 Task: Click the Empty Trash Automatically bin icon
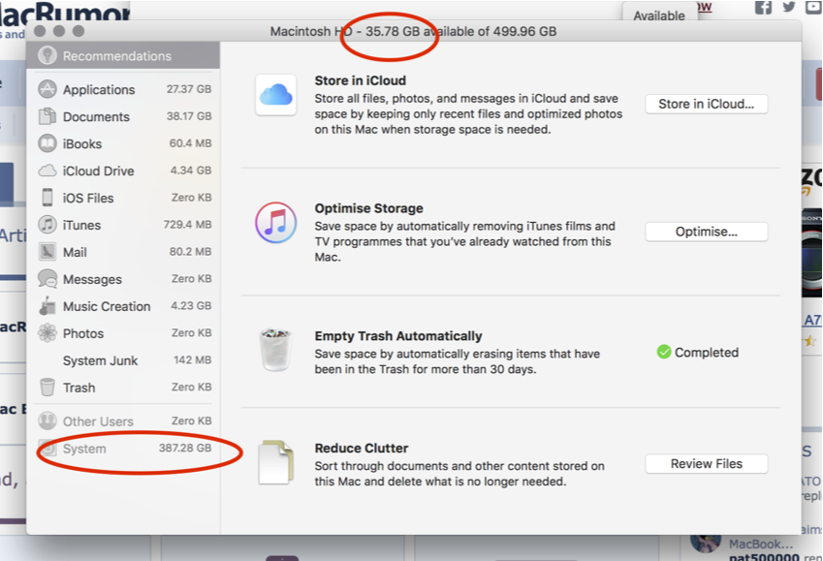pos(276,350)
